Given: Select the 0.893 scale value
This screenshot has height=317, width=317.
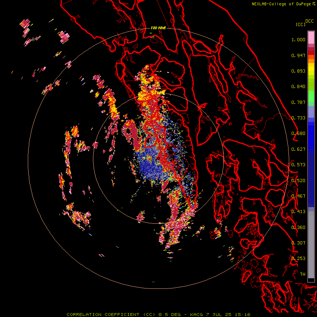Looking at the screenshot, I should (x=298, y=71).
